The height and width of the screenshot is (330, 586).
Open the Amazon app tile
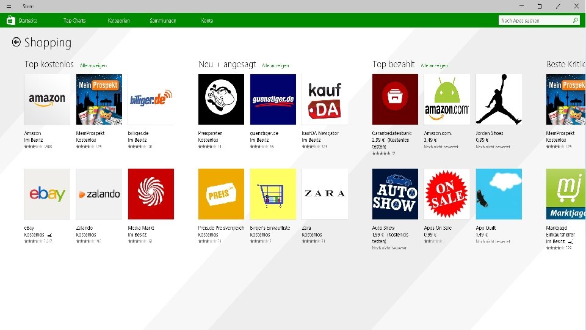tap(47, 99)
